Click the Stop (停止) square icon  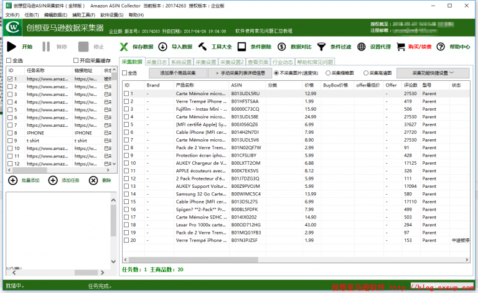point(83,47)
